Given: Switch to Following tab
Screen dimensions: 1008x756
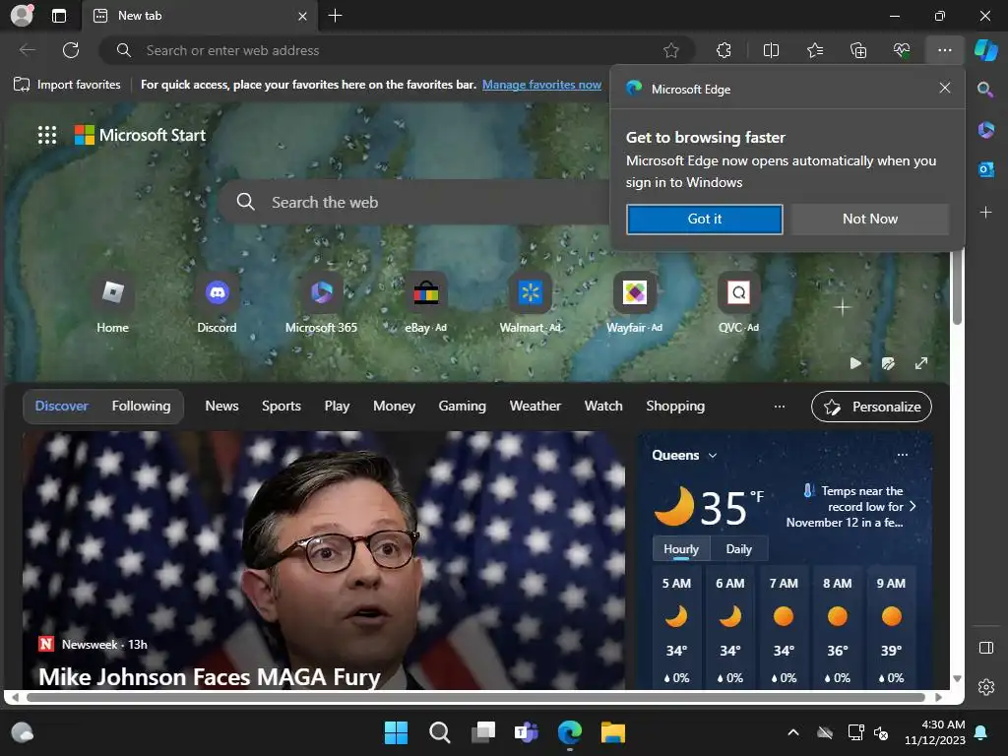Looking at the screenshot, I should click(142, 406).
